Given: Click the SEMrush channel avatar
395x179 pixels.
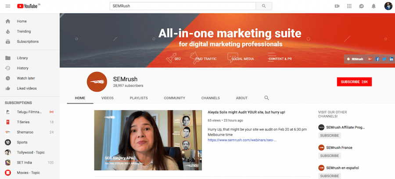Looking at the screenshot, I should point(97,82).
